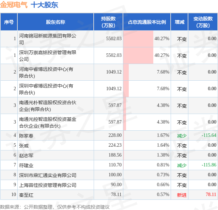Click holding value 597.87 for 南通光朴智造
The height and width of the screenshot is (210, 218).
tap(115, 105)
